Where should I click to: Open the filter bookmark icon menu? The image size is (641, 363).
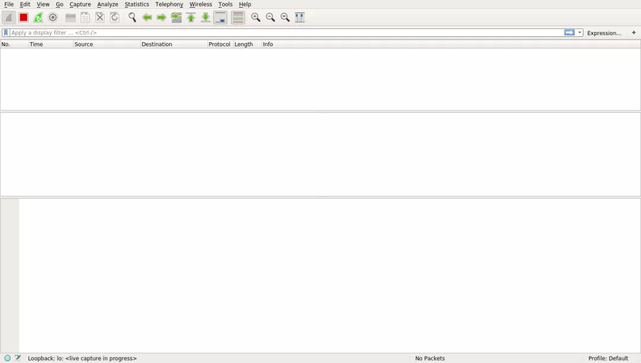tap(6, 33)
